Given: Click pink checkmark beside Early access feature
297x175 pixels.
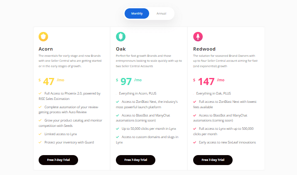Looking at the screenshot, I should click(194, 143).
